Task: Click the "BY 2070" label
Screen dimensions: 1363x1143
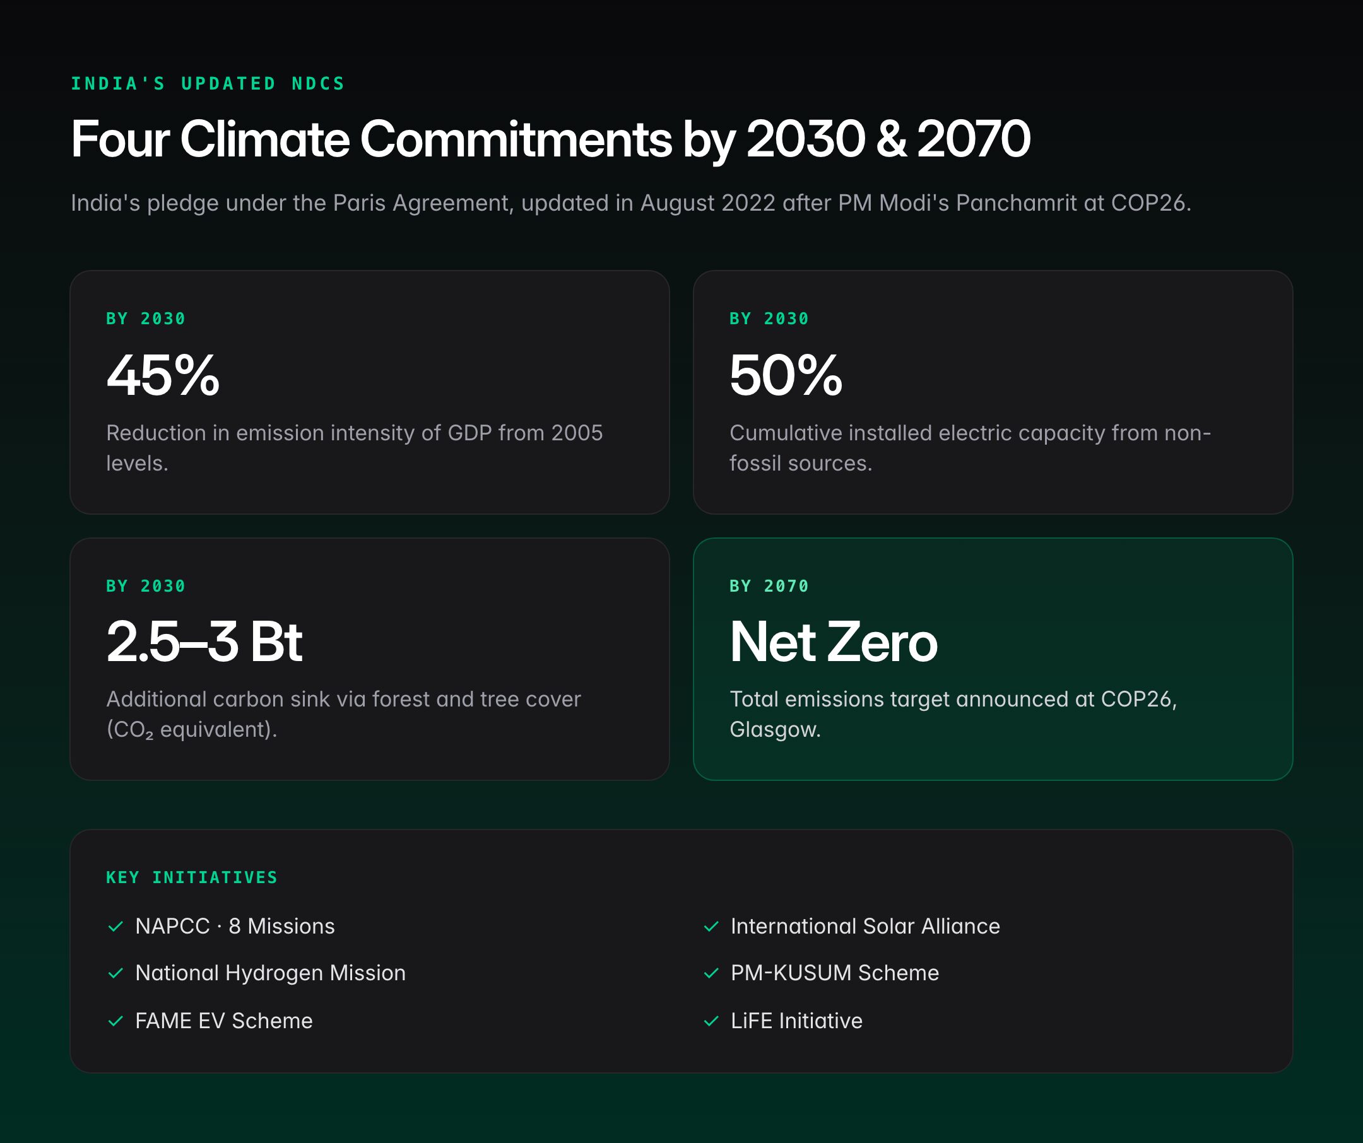Action: pyautogui.click(x=769, y=586)
